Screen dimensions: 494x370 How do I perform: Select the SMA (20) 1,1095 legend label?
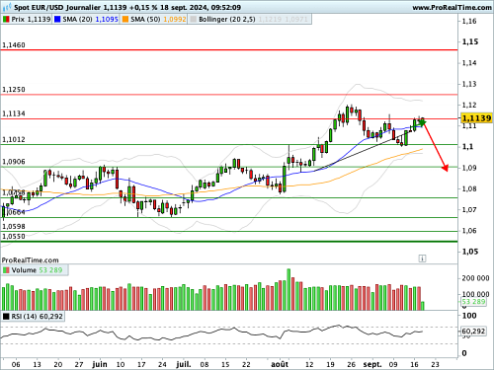point(90,20)
